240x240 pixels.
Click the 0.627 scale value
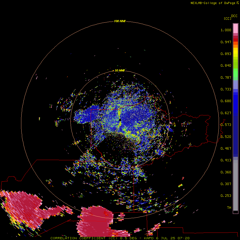pos(226,113)
